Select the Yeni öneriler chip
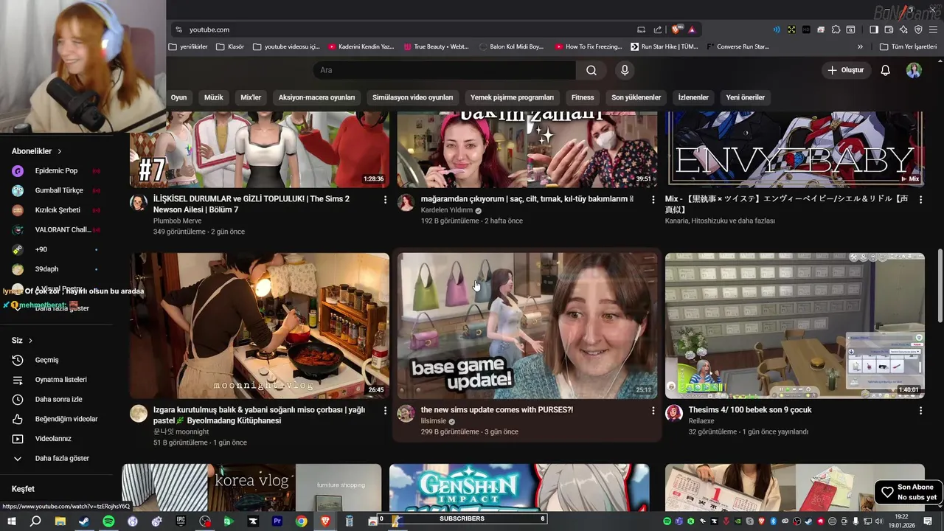944x531 pixels. pyautogui.click(x=746, y=97)
